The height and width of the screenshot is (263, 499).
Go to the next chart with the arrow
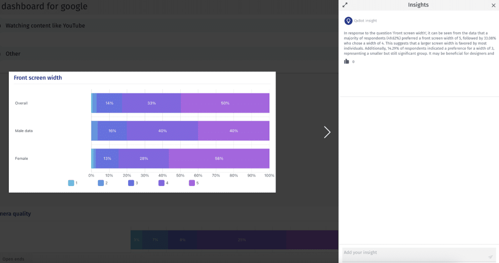(x=327, y=132)
